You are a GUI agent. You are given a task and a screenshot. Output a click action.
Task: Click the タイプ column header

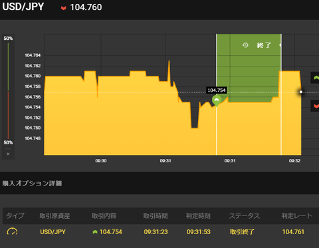(15, 215)
